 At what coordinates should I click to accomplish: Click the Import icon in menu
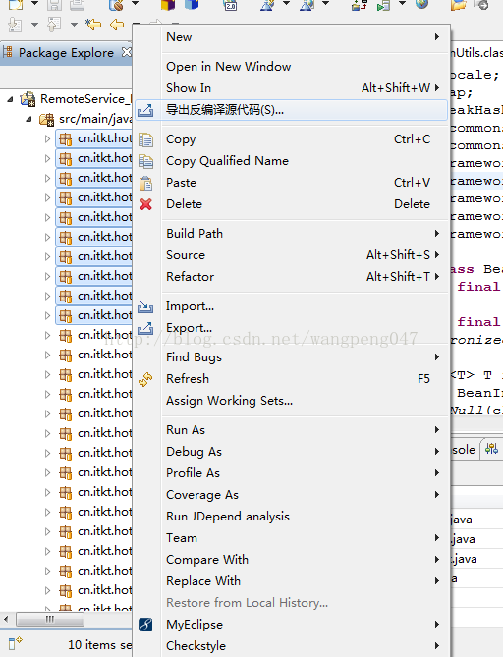145,306
